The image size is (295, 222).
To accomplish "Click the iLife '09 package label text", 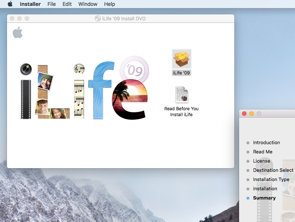I will [x=181, y=73].
